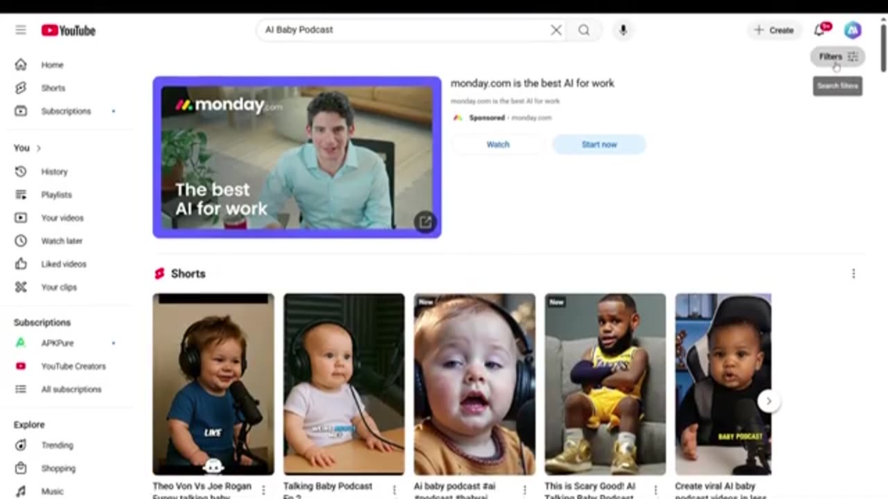Expand the You section chevron
The width and height of the screenshot is (888, 499).
[39, 148]
